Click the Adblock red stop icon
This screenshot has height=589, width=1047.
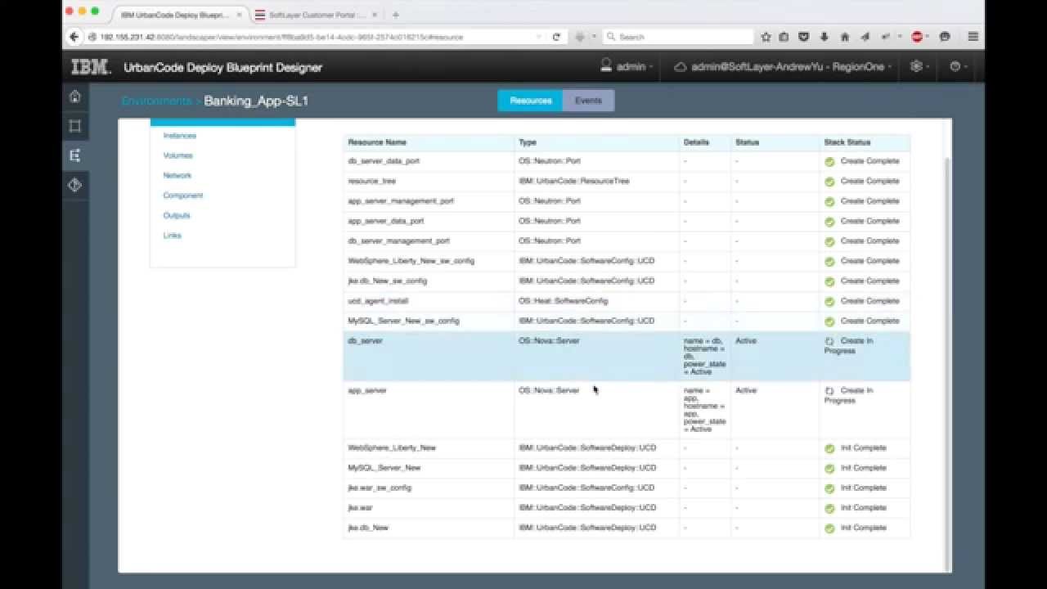point(917,37)
